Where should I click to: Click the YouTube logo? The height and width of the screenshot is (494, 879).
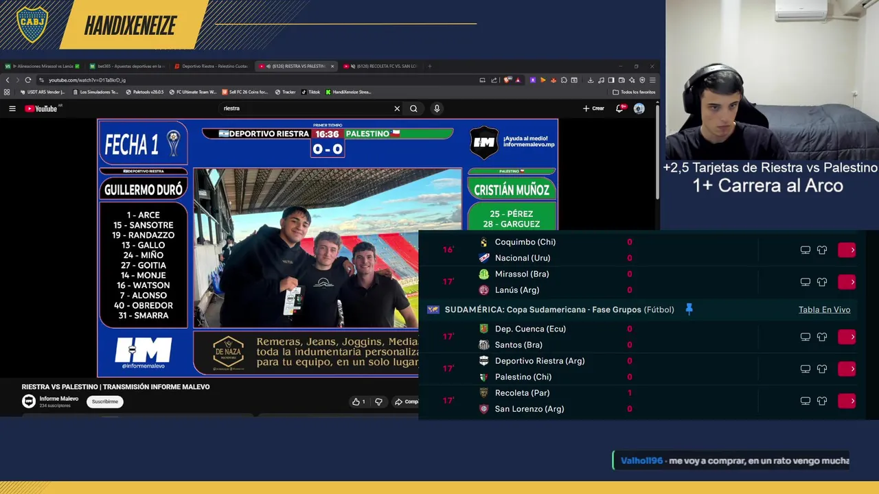coord(41,108)
